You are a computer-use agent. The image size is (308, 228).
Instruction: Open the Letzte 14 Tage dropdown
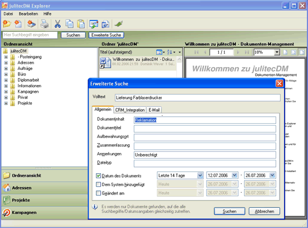(x=200, y=175)
